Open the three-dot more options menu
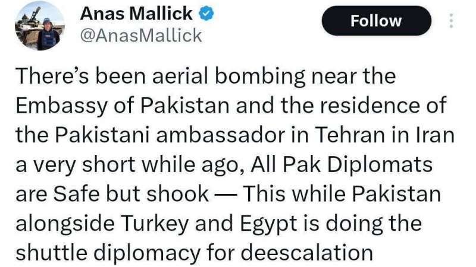The width and height of the screenshot is (476, 267). (x=451, y=21)
